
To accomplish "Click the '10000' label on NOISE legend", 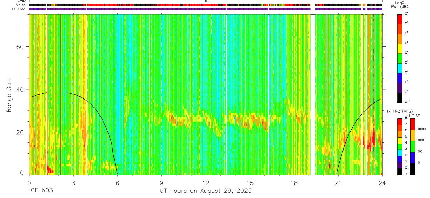I will coord(421,129).
